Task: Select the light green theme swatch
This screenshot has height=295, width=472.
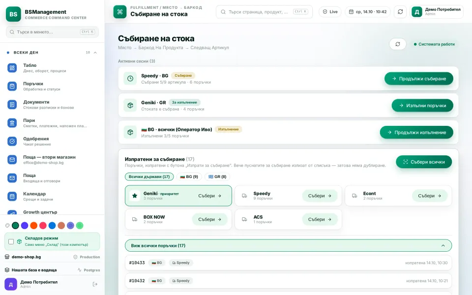Action: coord(80,226)
